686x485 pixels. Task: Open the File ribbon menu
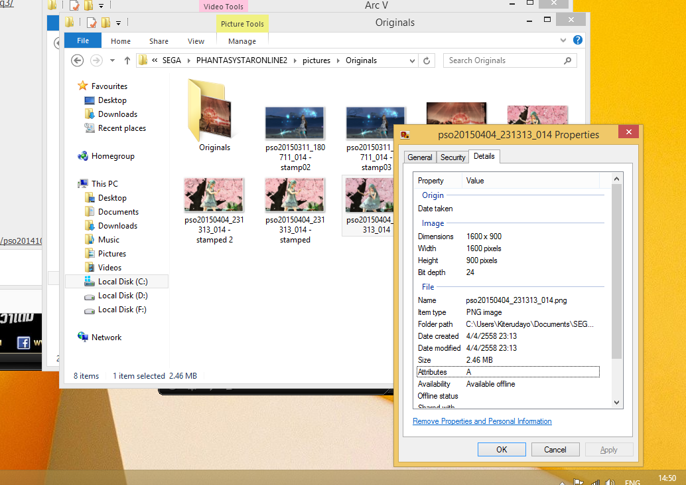[x=83, y=41]
